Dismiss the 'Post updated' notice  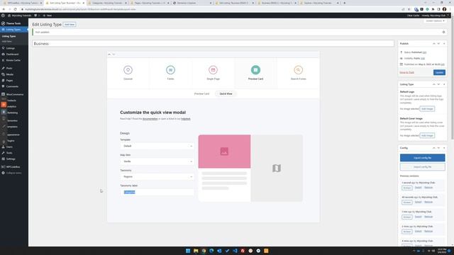443,32
